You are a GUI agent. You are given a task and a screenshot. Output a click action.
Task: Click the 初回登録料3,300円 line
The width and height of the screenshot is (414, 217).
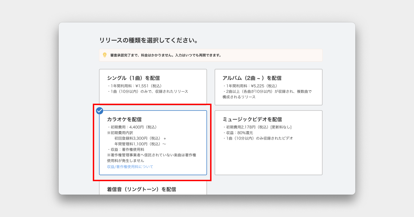coord(140,138)
